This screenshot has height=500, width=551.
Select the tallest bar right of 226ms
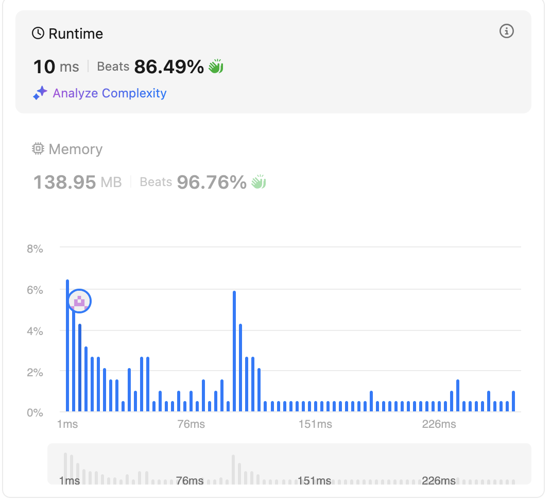(x=457, y=395)
